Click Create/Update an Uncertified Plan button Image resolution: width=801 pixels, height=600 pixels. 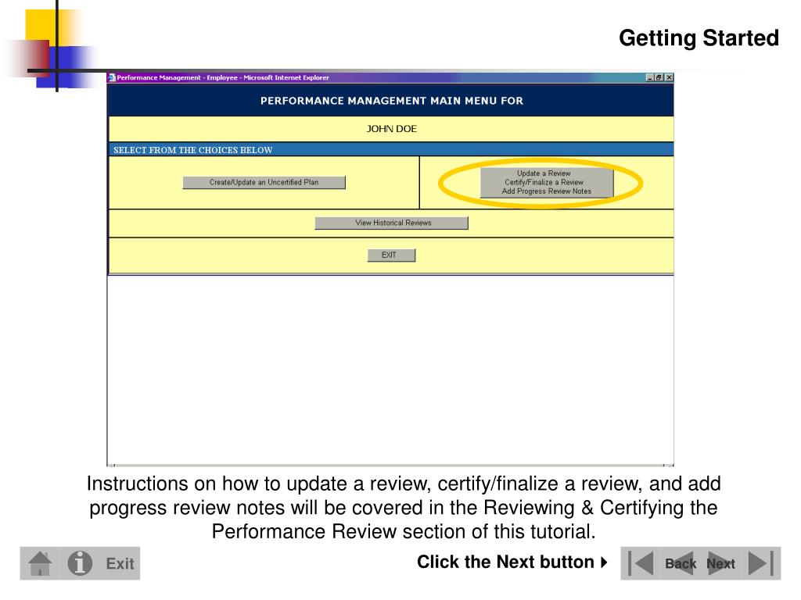[264, 183]
